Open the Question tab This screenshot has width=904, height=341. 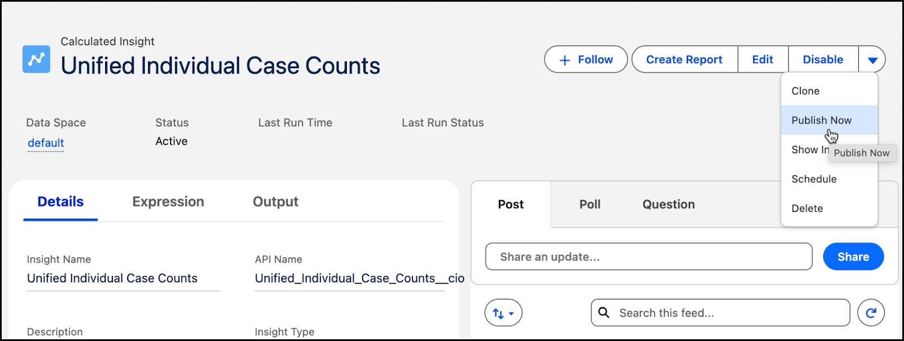coord(668,204)
